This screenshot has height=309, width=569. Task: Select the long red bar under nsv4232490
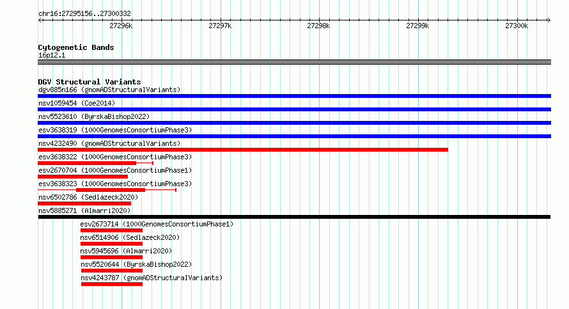tap(243, 150)
